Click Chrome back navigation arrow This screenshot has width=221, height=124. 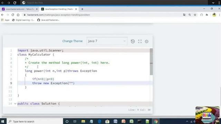2,15
